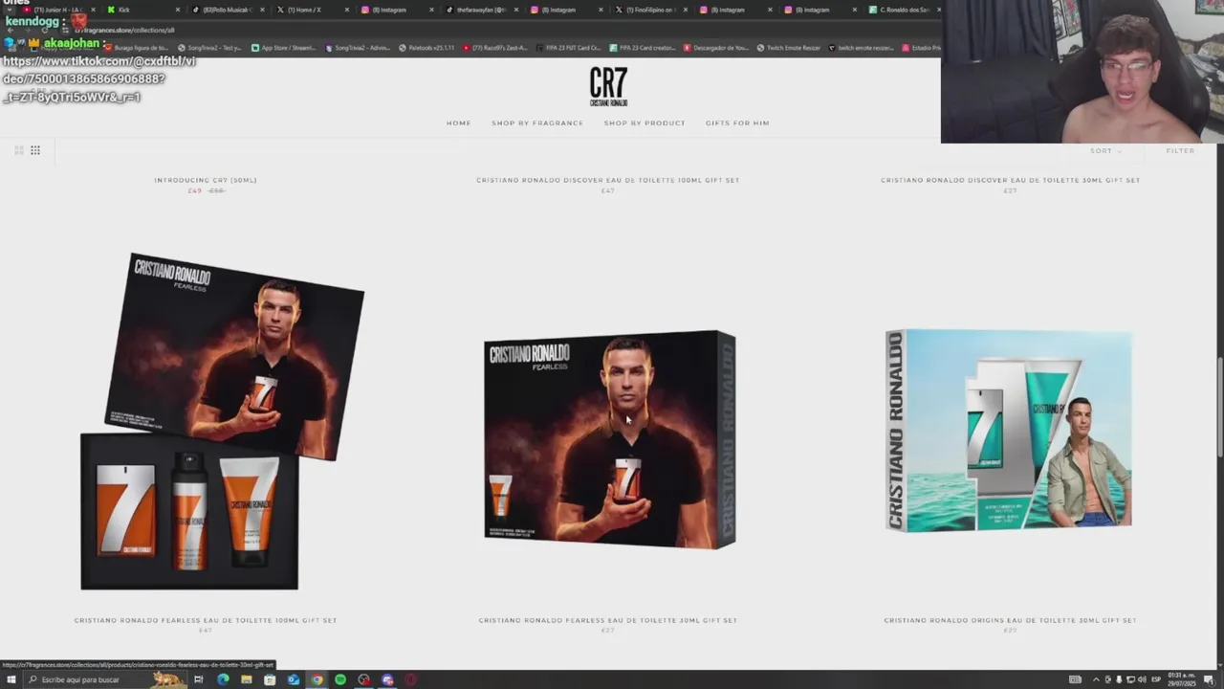The image size is (1224, 689).
Task: Open Outlook from the taskbar
Action: click(x=293, y=679)
